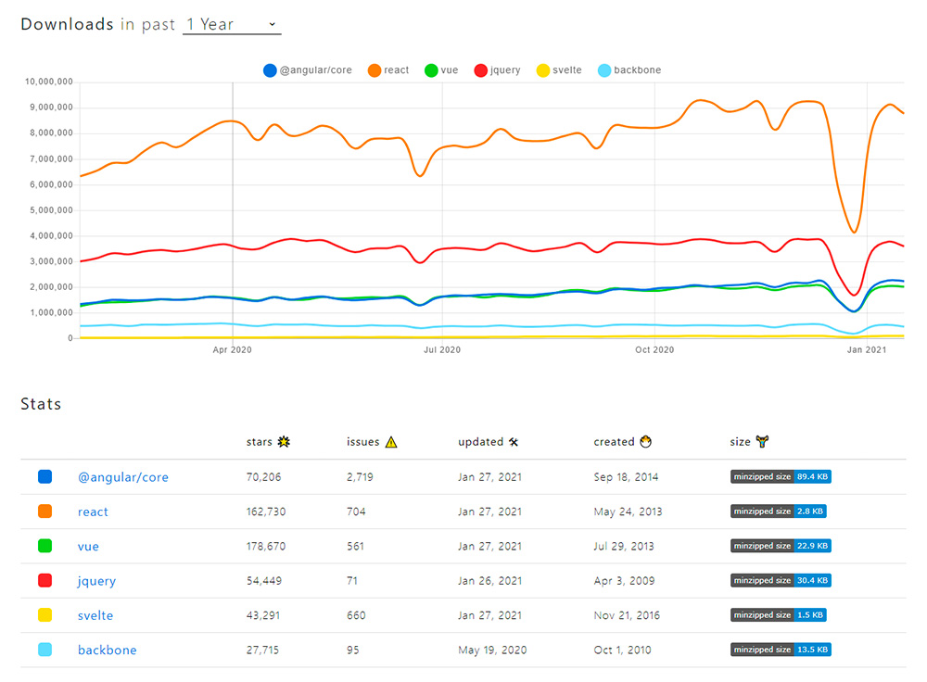Viewport: 927px width, 682px height.
Task: Click the May 24, 2013 created date
Action: tap(628, 511)
